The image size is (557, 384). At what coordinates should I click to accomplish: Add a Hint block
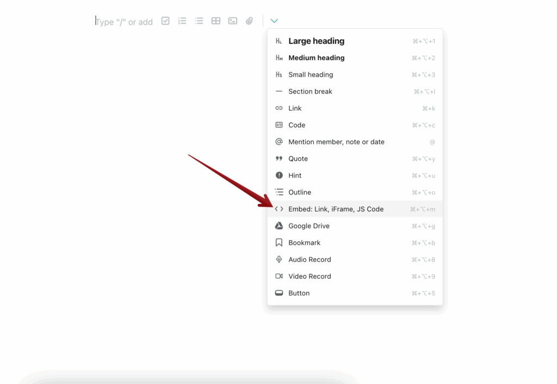295,176
